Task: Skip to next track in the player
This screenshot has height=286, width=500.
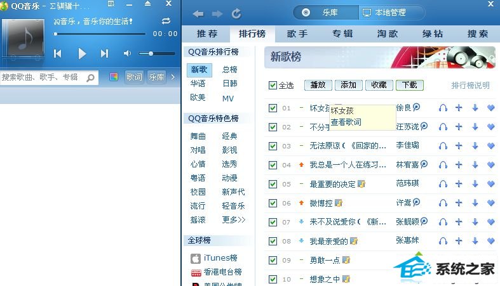Action: pyautogui.click(x=104, y=54)
